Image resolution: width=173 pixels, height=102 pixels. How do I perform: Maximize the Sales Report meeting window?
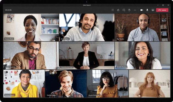(x=163, y=5)
